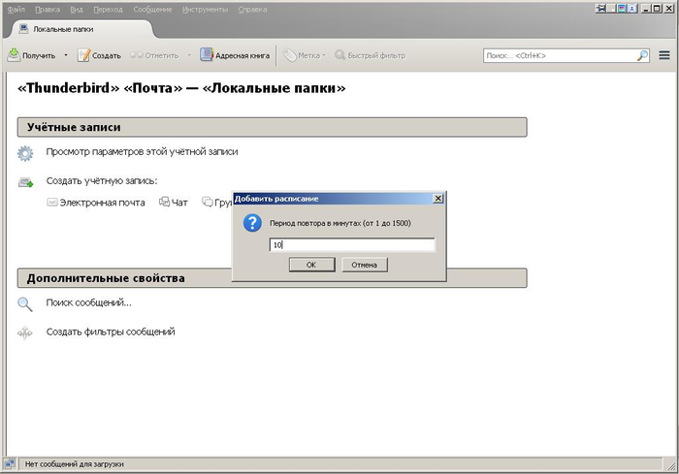The width and height of the screenshot is (679, 474).
Task: Click the Получить mail toolbar button
Action: pos(32,55)
